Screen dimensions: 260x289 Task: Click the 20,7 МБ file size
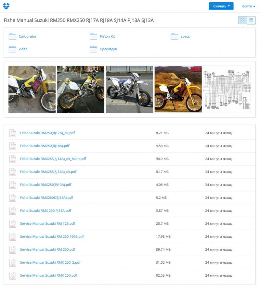[x=162, y=223]
